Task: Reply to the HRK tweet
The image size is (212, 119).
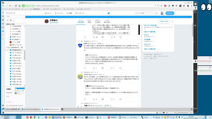Action: 85,68
